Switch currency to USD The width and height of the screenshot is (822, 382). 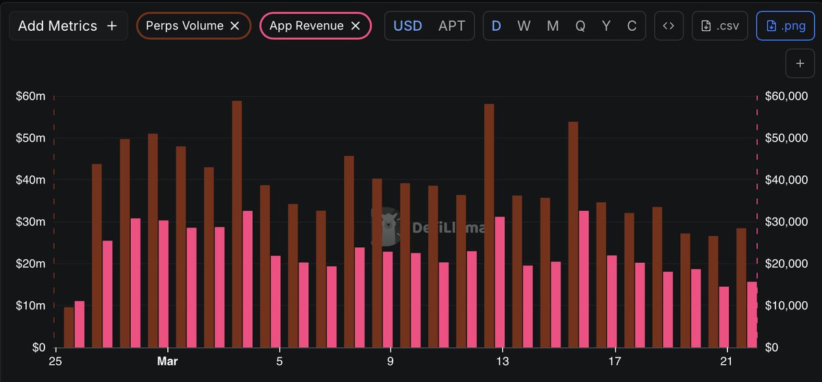pos(408,26)
